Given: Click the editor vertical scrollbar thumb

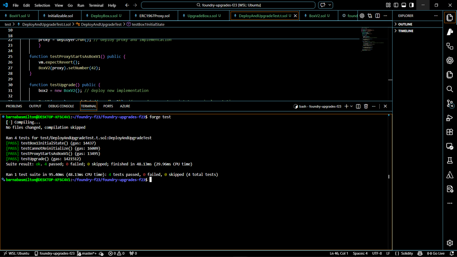Looking at the screenshot, I should (390, 80).
